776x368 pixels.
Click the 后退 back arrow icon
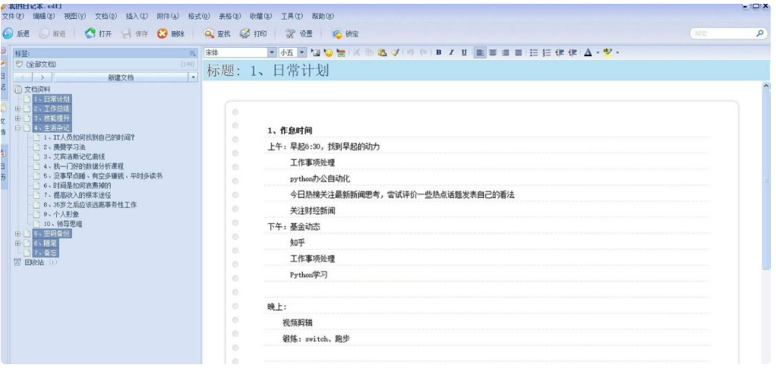8,33
